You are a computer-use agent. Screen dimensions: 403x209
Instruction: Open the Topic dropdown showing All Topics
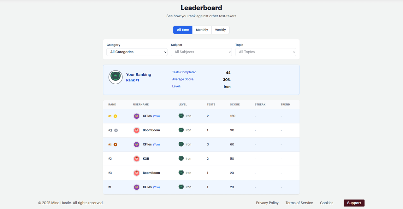tap(266, 52)
